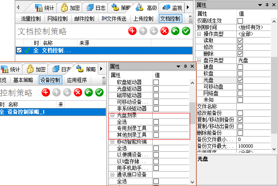278x186 pixels.
Task: Apply green check in 文档控制策略 toolbar
Action: point(186,31)
